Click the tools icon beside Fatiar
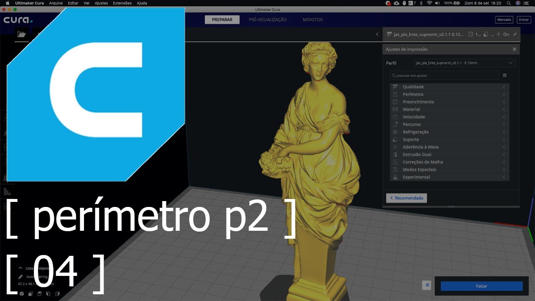The height and width of the screenshot is (301, 535). tap(427, 286)
